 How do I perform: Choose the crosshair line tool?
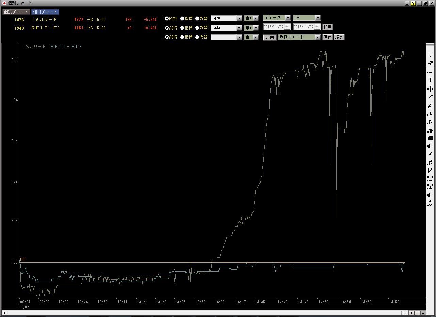click(430, 89)
